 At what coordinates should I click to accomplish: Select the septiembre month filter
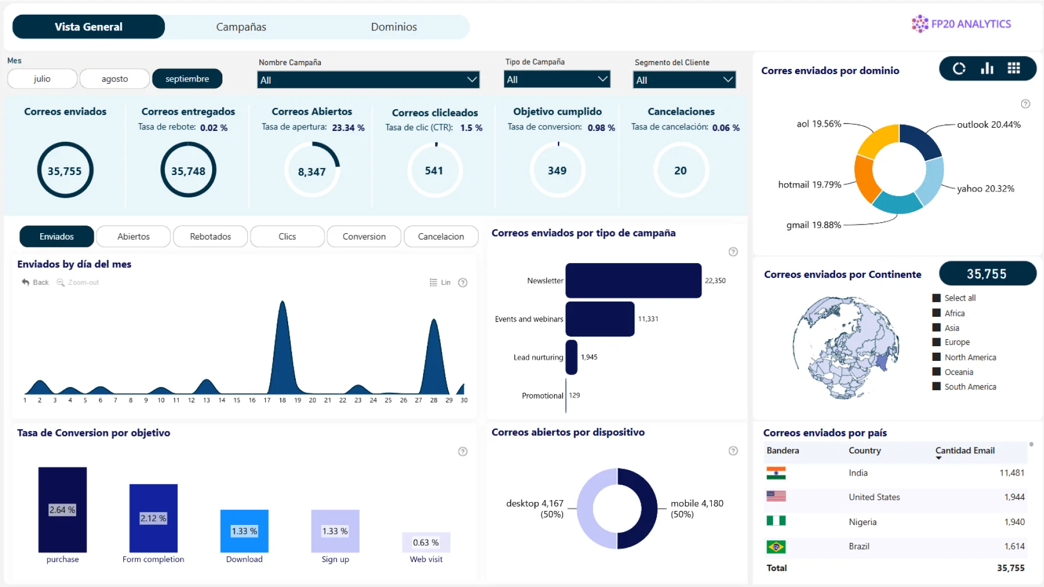(187, 79)
